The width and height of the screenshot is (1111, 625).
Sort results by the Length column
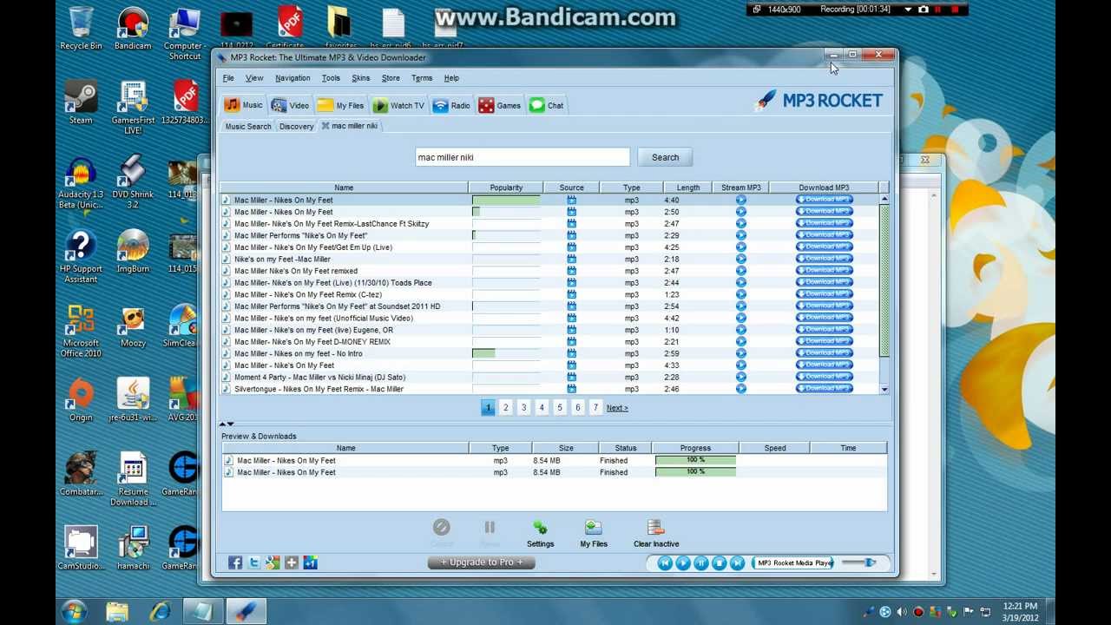pos(687,187)
